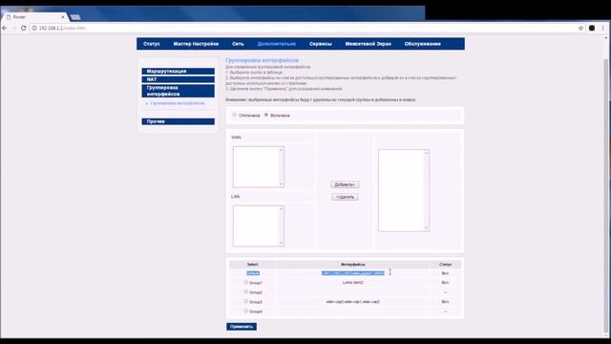Open the Сервисы menu

click(x=321, y=44)
